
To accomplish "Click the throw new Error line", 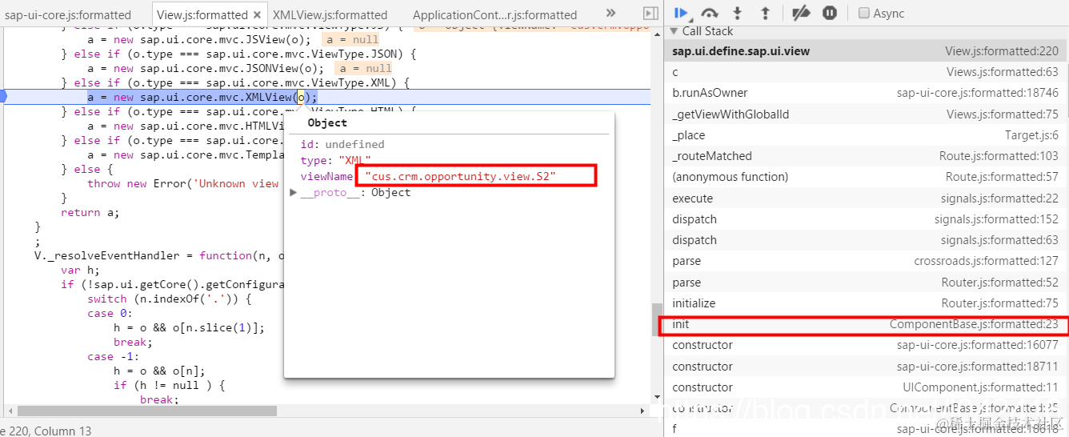I will click(183, 183).
